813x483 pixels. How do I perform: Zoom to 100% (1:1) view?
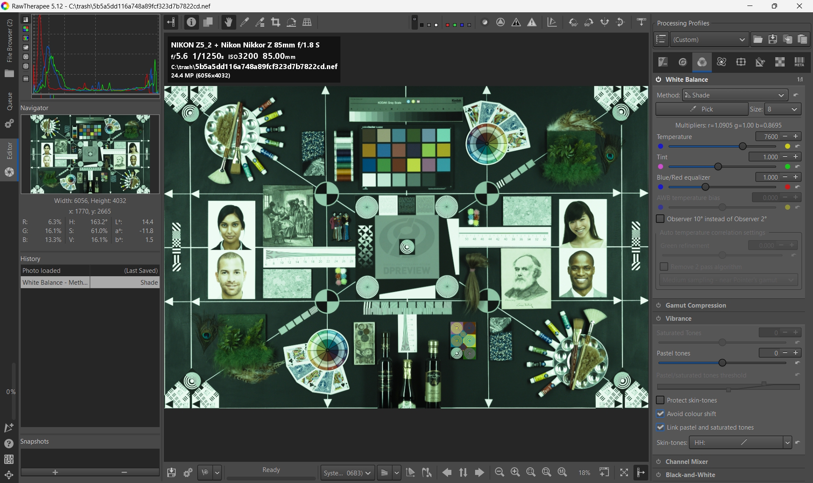pyautogui.click(x=562, y=472)
